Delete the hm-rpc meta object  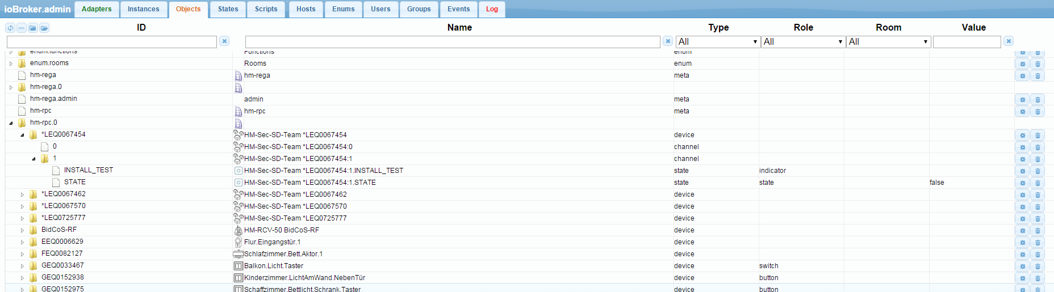pos(1038,111)
